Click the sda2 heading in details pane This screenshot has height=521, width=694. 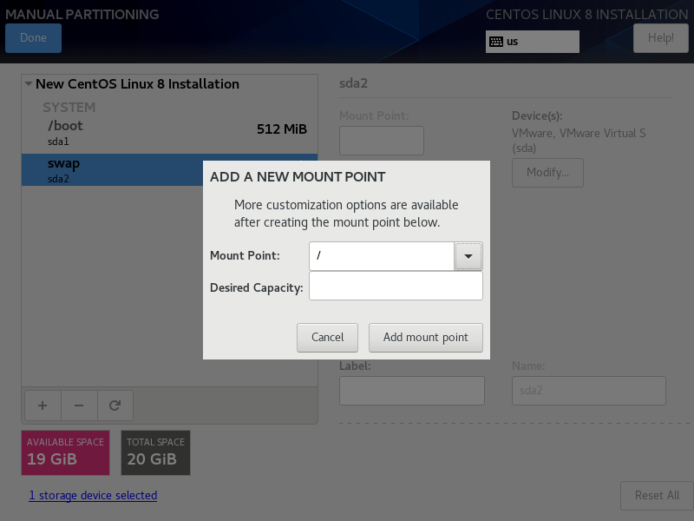pos(353,83)
